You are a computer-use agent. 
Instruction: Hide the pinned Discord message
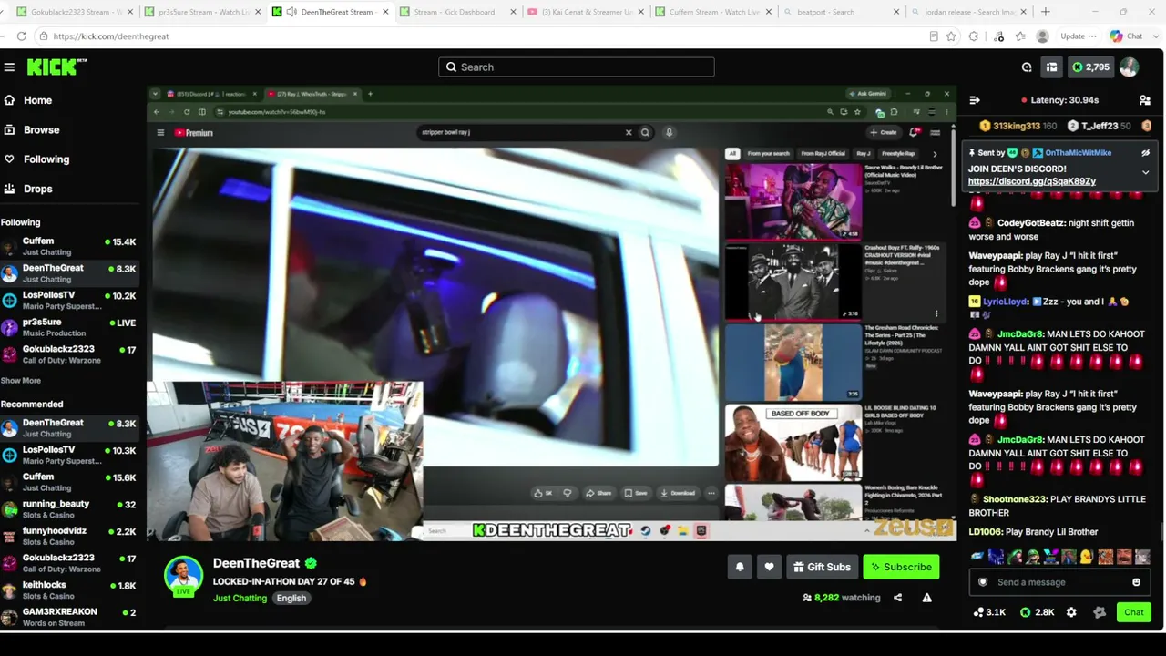pyautogui.click(x=1145, y=153)
